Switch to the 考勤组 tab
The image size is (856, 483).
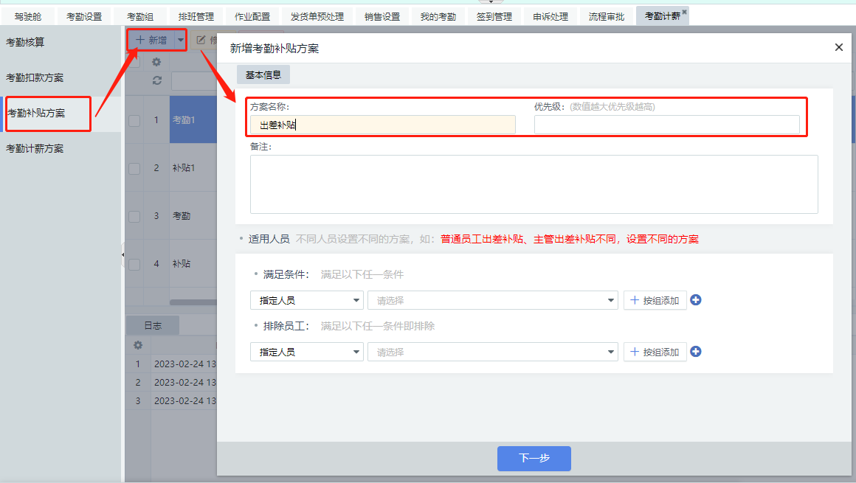[x=140, y=17]
